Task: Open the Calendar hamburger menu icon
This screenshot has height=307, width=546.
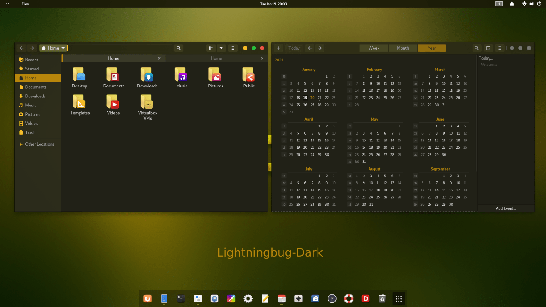Action: (x=500, y=48)
